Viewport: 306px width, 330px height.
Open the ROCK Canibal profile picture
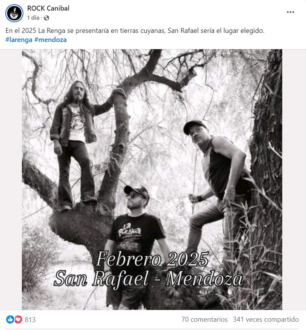(x=14, y=13)
